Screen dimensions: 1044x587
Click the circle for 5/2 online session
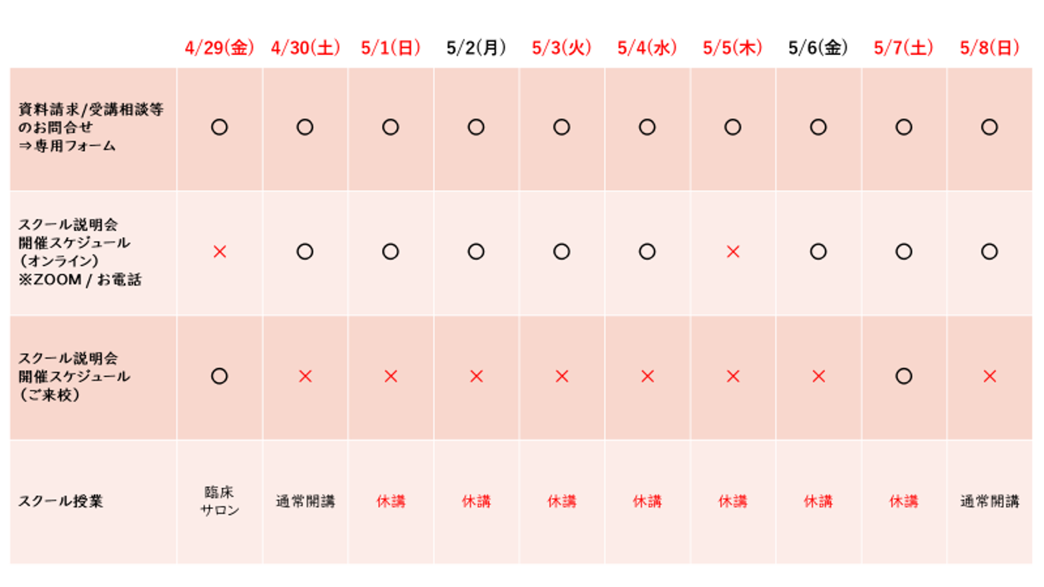pos(476,252)
